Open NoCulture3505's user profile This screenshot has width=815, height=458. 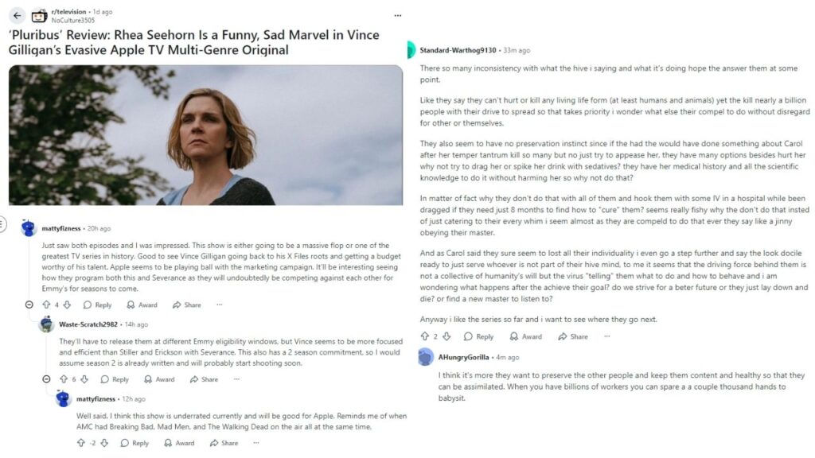(72, 21)
